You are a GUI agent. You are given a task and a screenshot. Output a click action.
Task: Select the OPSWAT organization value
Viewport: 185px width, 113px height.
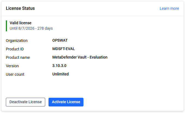60,40
